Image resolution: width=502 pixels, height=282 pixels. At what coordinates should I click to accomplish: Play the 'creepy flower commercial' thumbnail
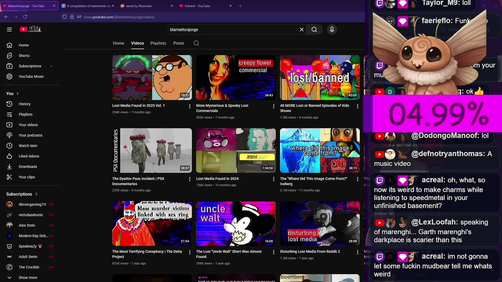[x=236, y=78]
